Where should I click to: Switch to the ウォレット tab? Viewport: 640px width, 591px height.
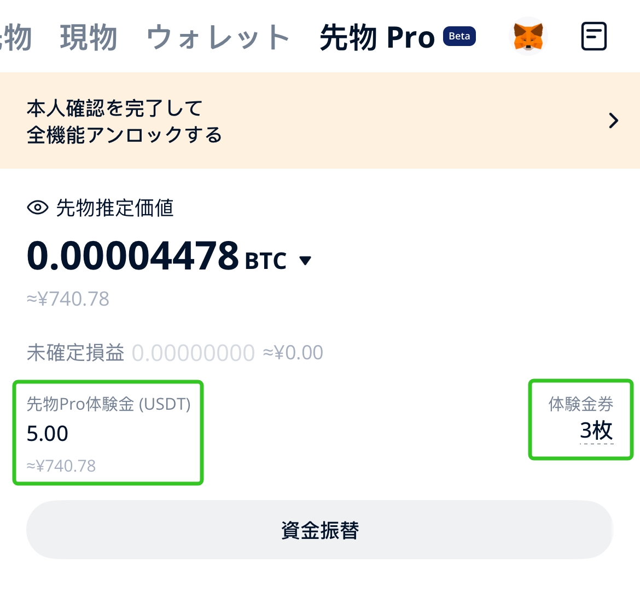click(217, 36)
